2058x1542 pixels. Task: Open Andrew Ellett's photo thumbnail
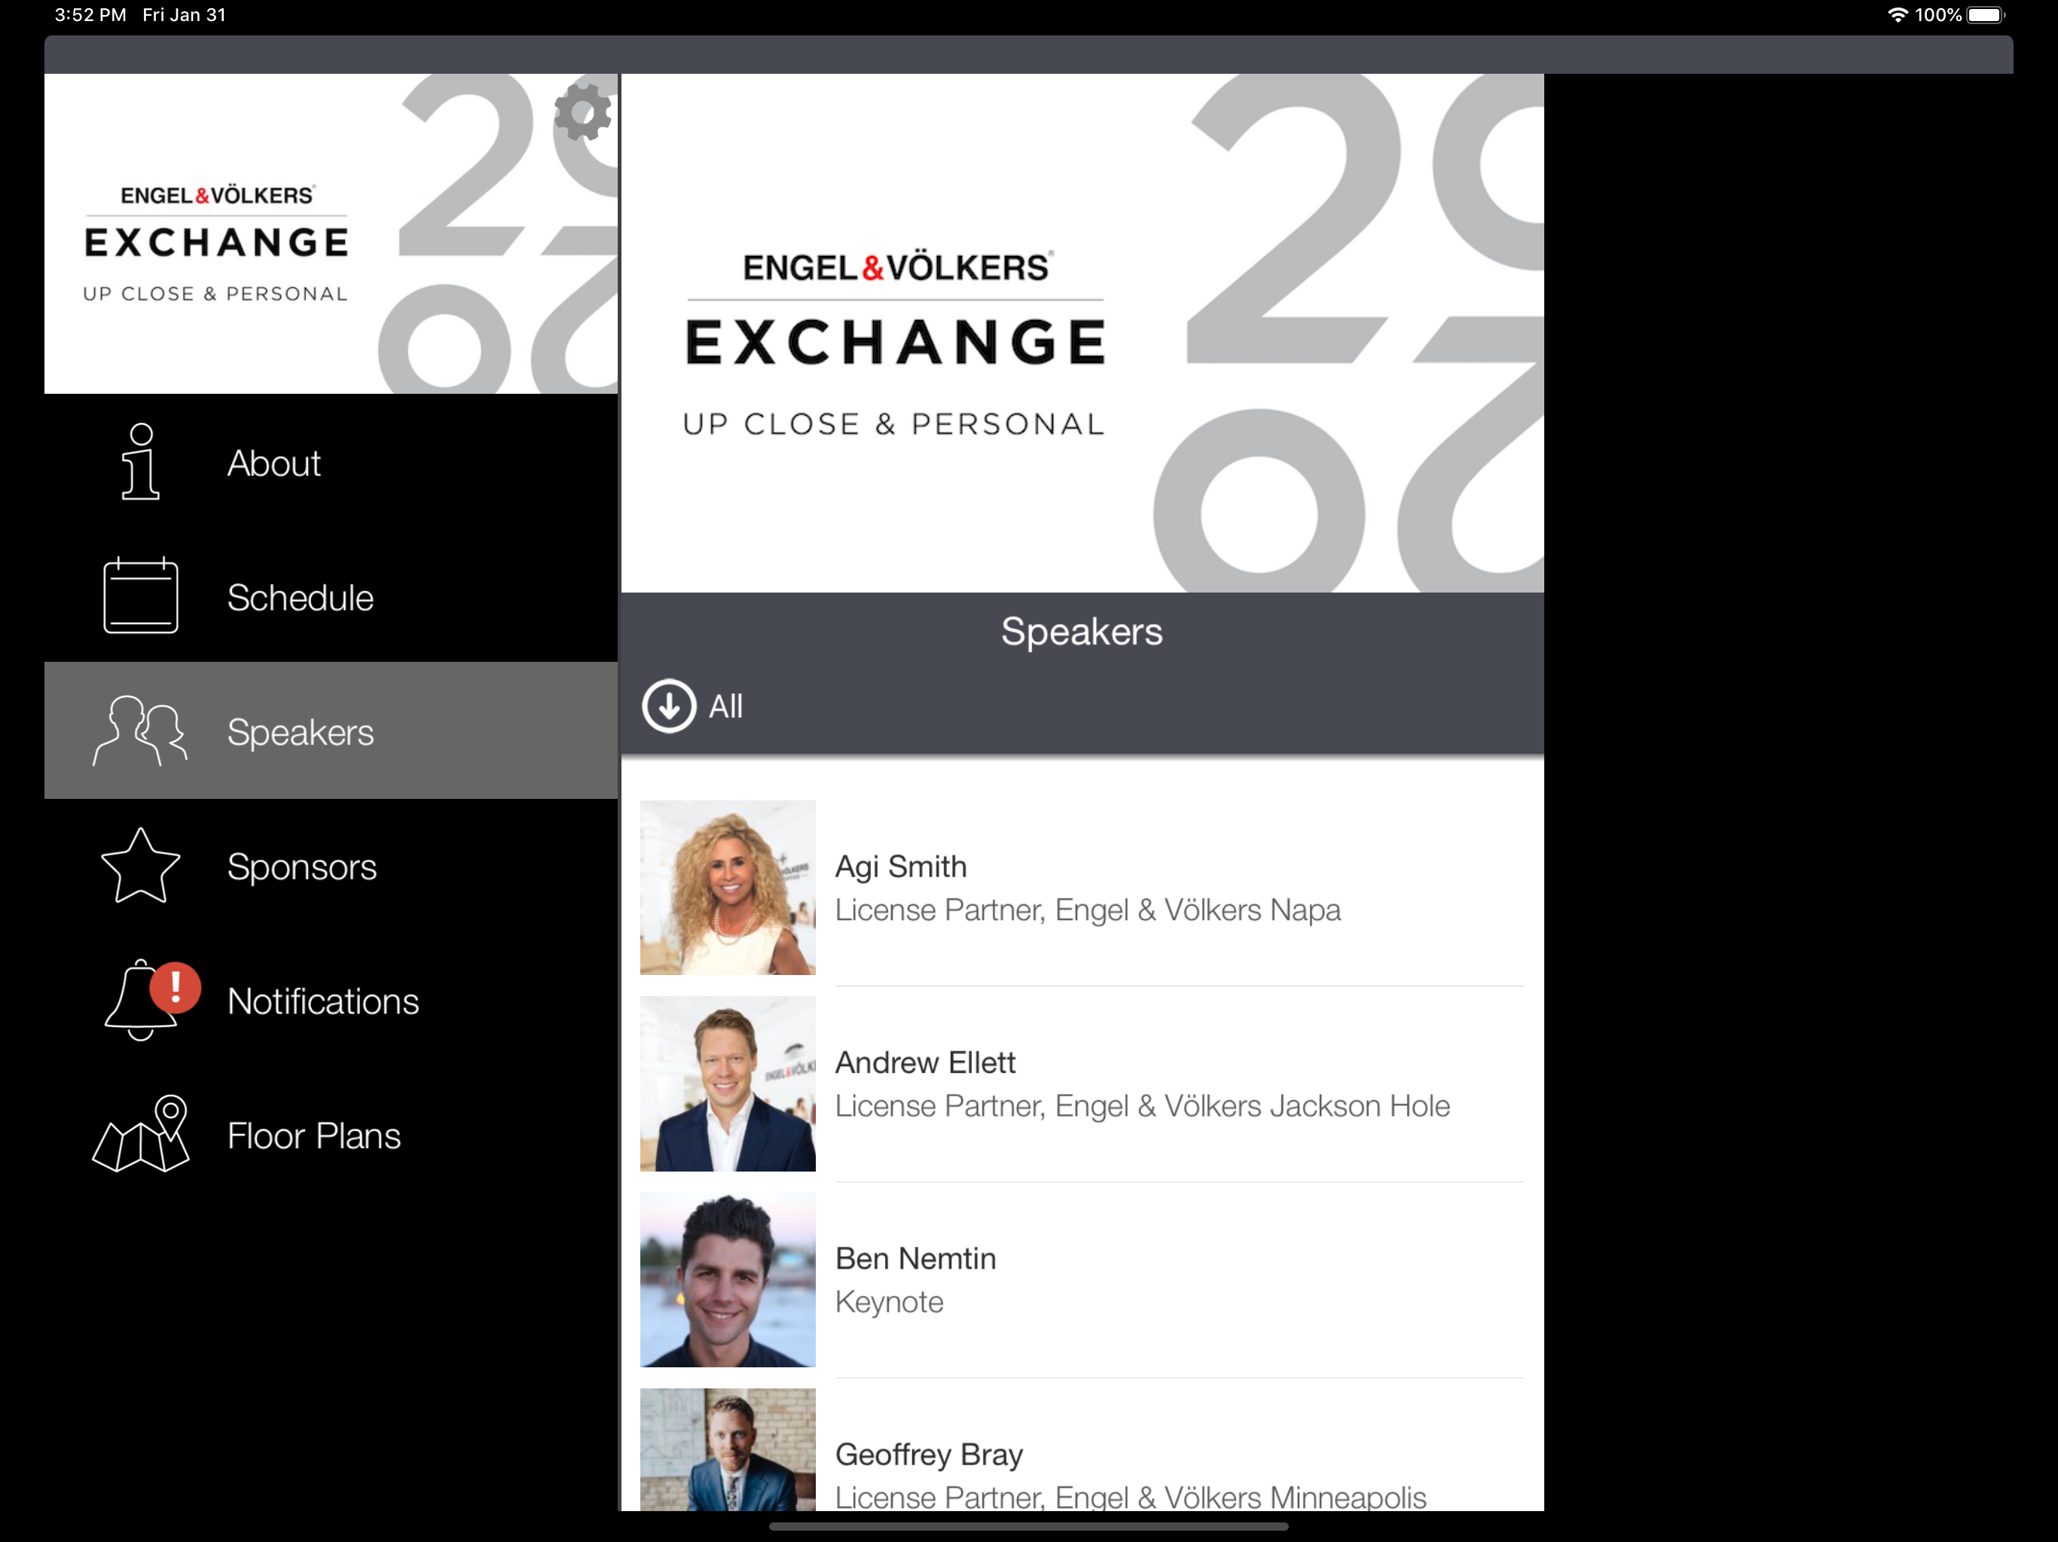pyautogui.click(x=728, y=1083)
